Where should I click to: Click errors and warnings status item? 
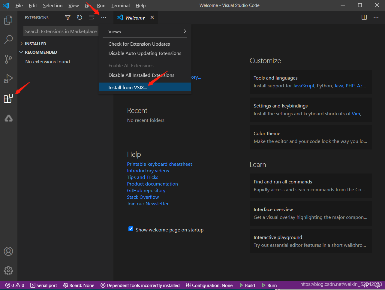click(x=15, y=285)
